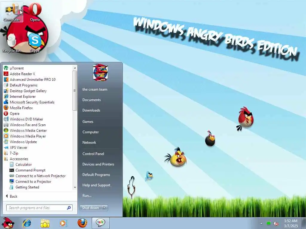Open Advanced Uninstaller PRO 10
Viewport: 306px width, 229px height.
[30, 79]
